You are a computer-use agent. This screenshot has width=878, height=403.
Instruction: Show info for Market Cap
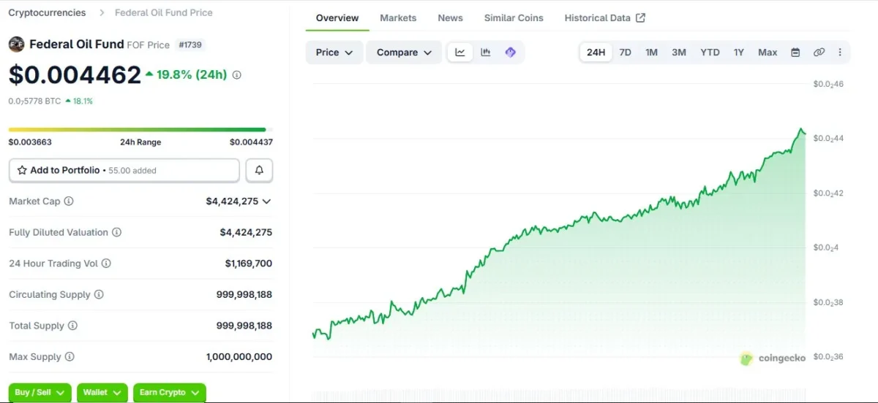(69, 201)
